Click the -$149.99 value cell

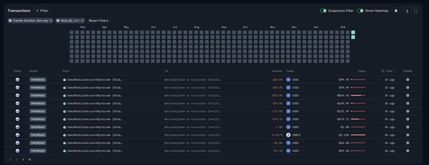click(x=342, y=103)
